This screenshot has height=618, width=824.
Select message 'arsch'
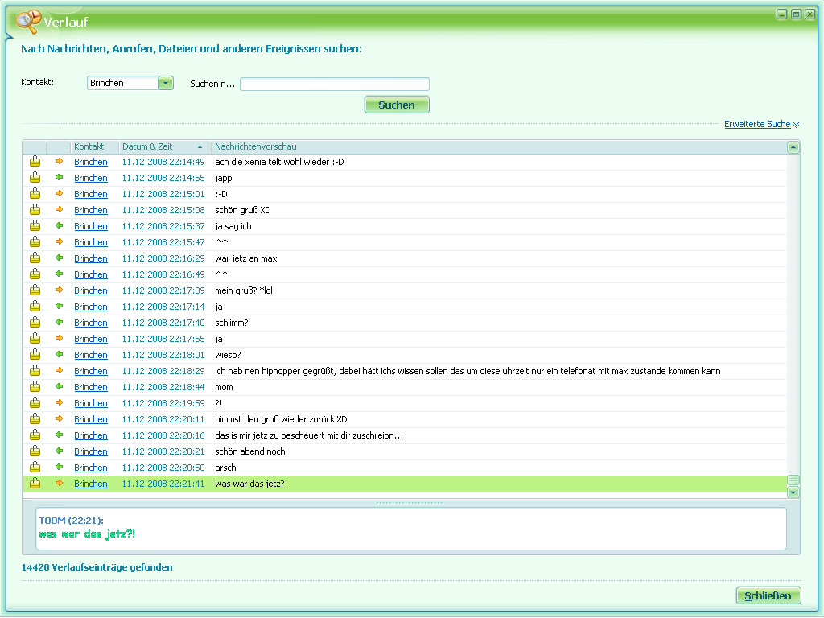[225, 468]
